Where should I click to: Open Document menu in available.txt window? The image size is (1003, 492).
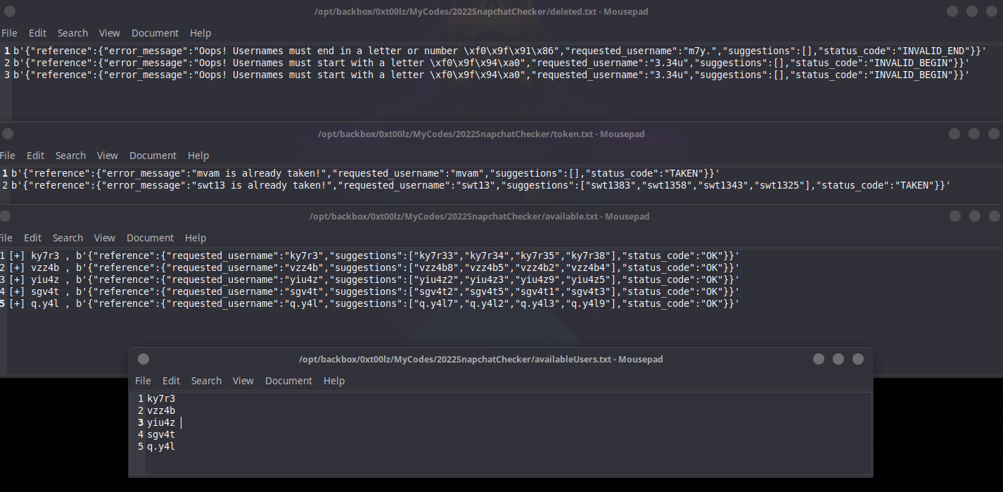coord(150,238)
